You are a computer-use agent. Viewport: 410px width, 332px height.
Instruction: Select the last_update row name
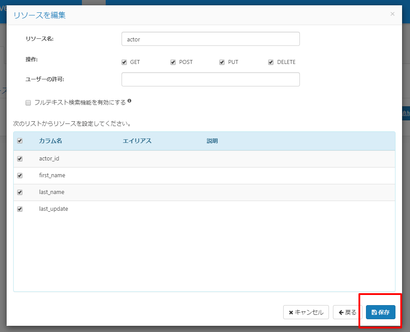coord(54,209)
